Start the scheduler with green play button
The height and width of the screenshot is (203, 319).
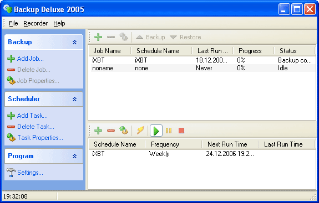coord(156,131)
